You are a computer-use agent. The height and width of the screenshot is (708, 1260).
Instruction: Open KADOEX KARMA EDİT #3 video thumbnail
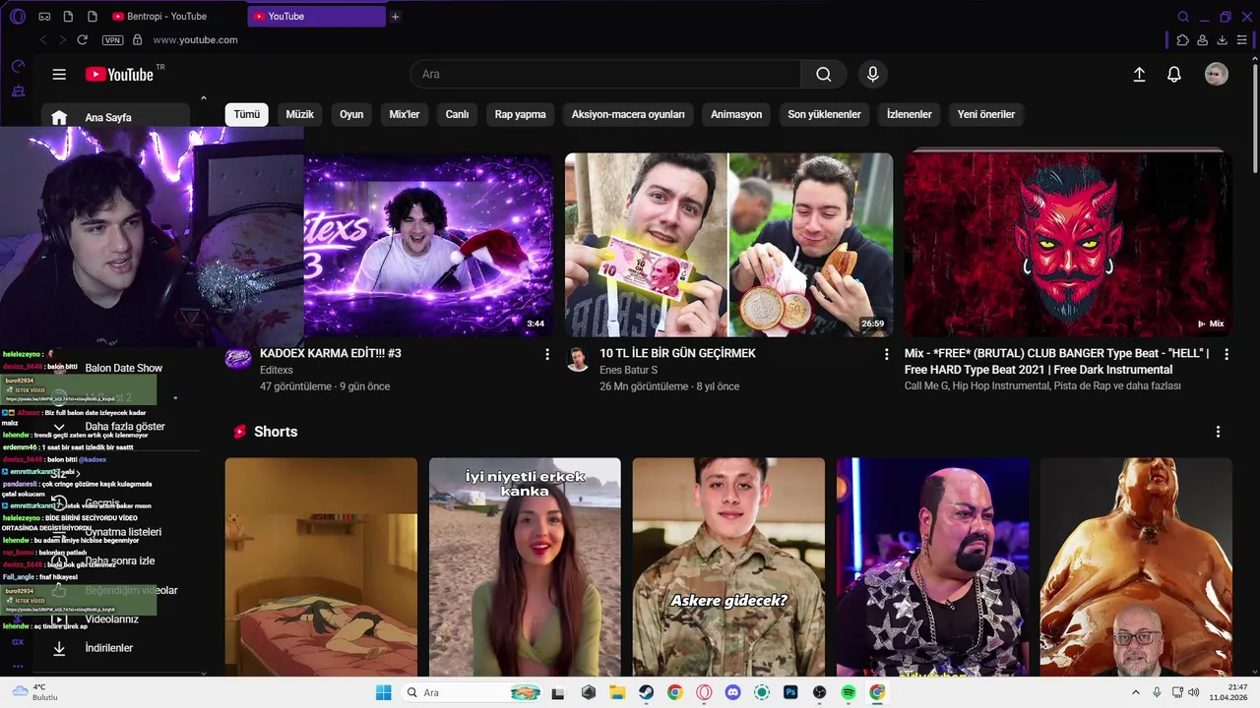coord(428,245)
